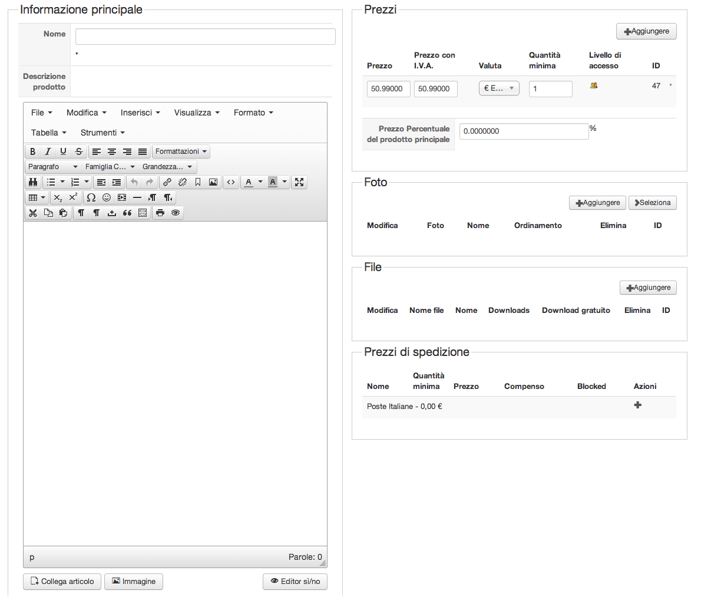
Task: Toggle the editor with Editor sì/no
Action: pos(295,582)
